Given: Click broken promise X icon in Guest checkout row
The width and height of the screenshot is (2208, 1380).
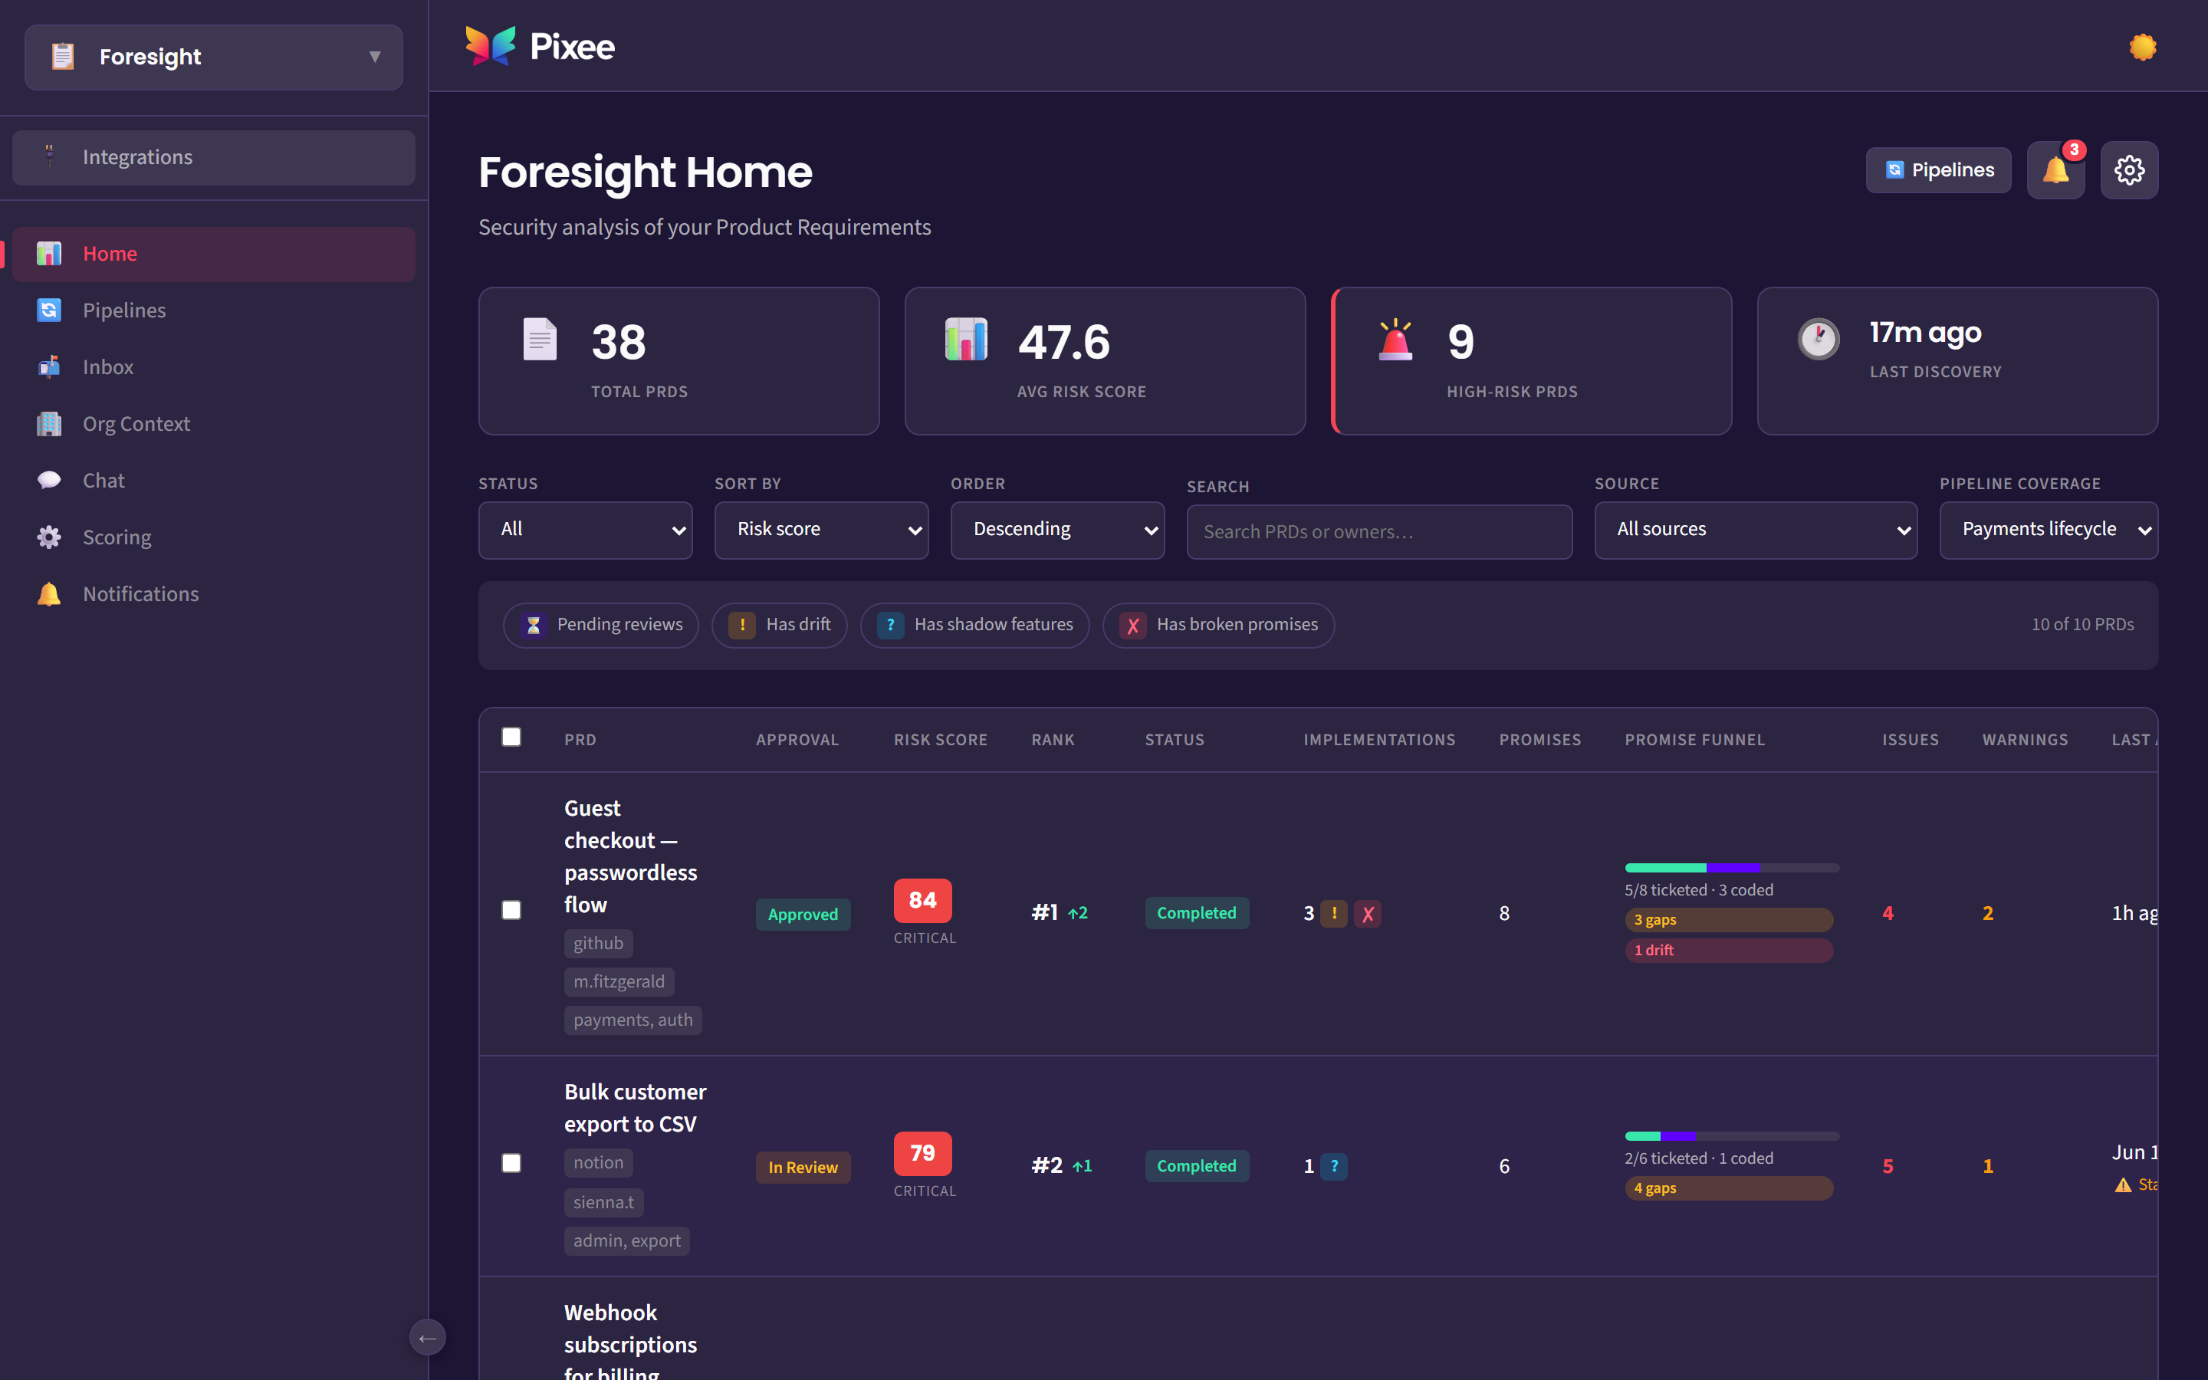Looking at the screenshot, I should 1368,914.
